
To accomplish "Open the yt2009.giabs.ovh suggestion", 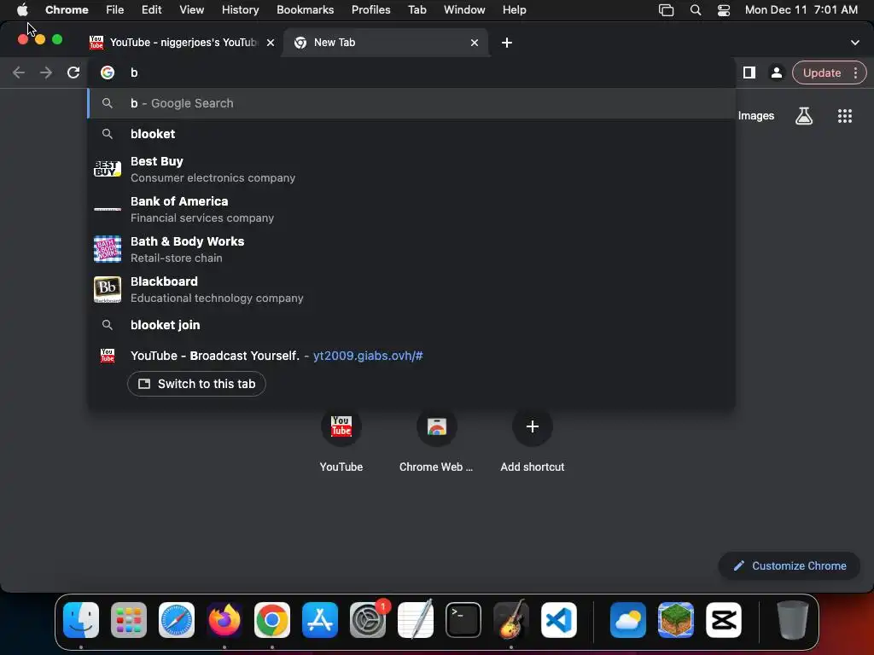I will pyautogui.click(x=411, y=356).
